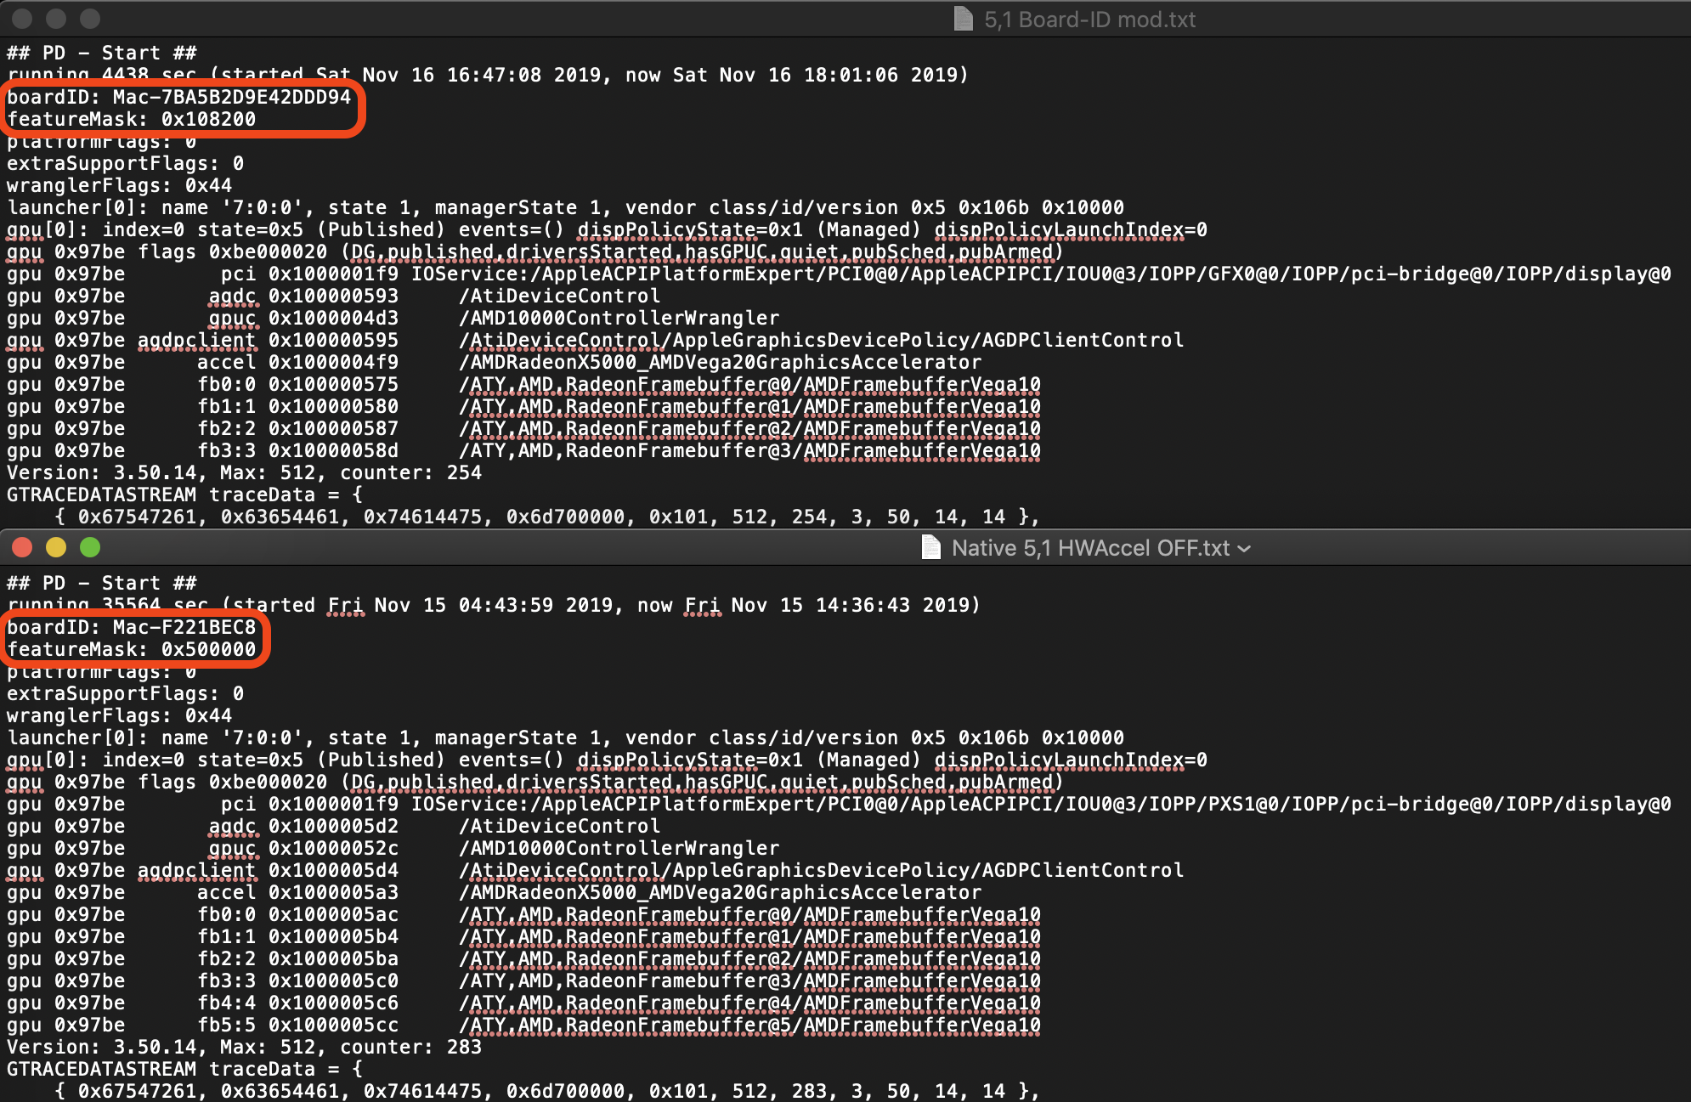
Task: Click gray zoom button of Board-ID mod window
Action: click(x=90, y=18)
